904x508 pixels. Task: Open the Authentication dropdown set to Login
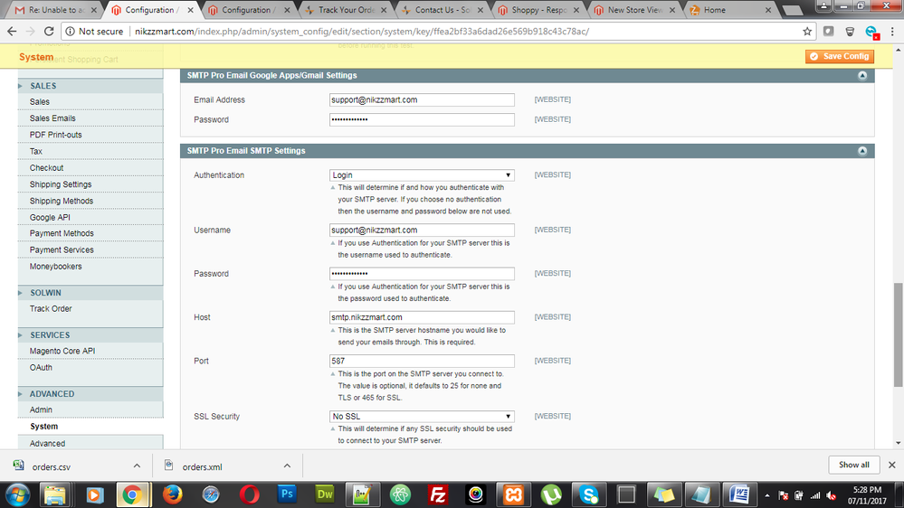[x=422, y=175]
